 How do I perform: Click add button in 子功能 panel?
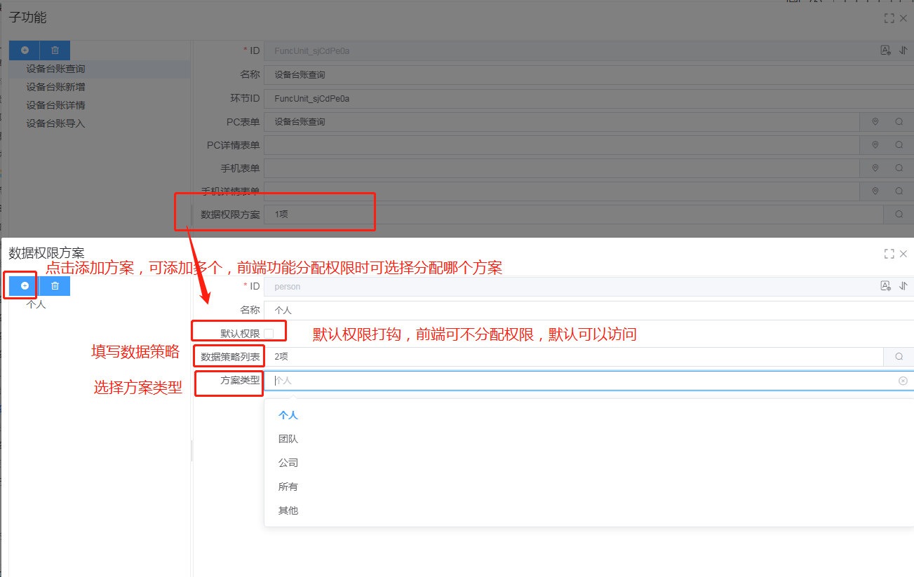coord(25,50)
